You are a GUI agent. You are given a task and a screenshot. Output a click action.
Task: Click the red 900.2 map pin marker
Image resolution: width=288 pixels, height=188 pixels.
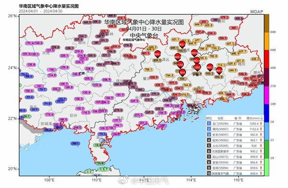210,67
